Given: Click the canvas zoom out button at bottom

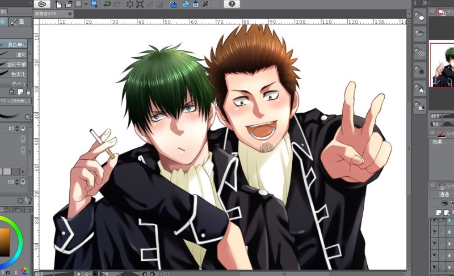Looking at the screenshot, I should 78,273.
